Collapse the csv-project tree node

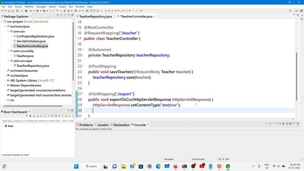tap(2, 21)
